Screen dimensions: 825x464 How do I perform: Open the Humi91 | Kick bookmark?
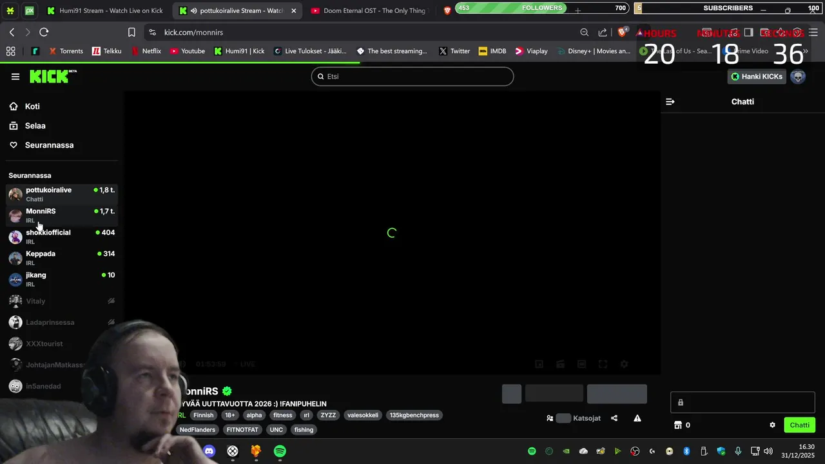[x=239, y=51]
